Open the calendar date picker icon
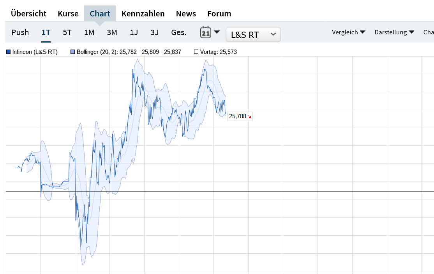Screen dimensions: 434x274 point(206,32)
